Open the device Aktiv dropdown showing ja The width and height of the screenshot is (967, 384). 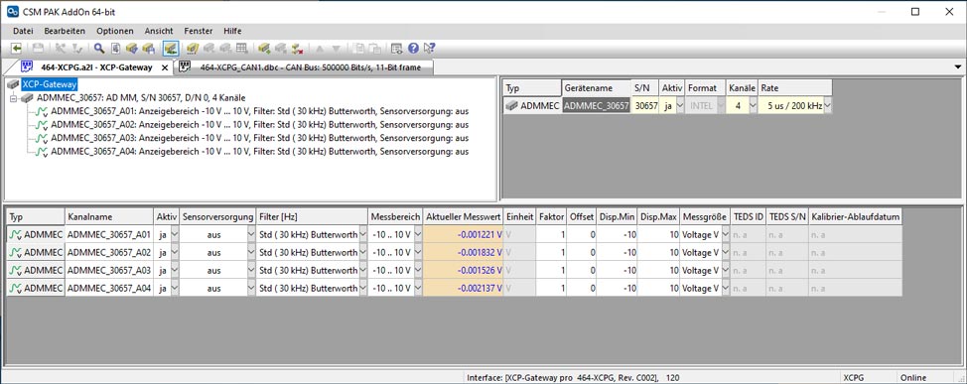point(680,106)
